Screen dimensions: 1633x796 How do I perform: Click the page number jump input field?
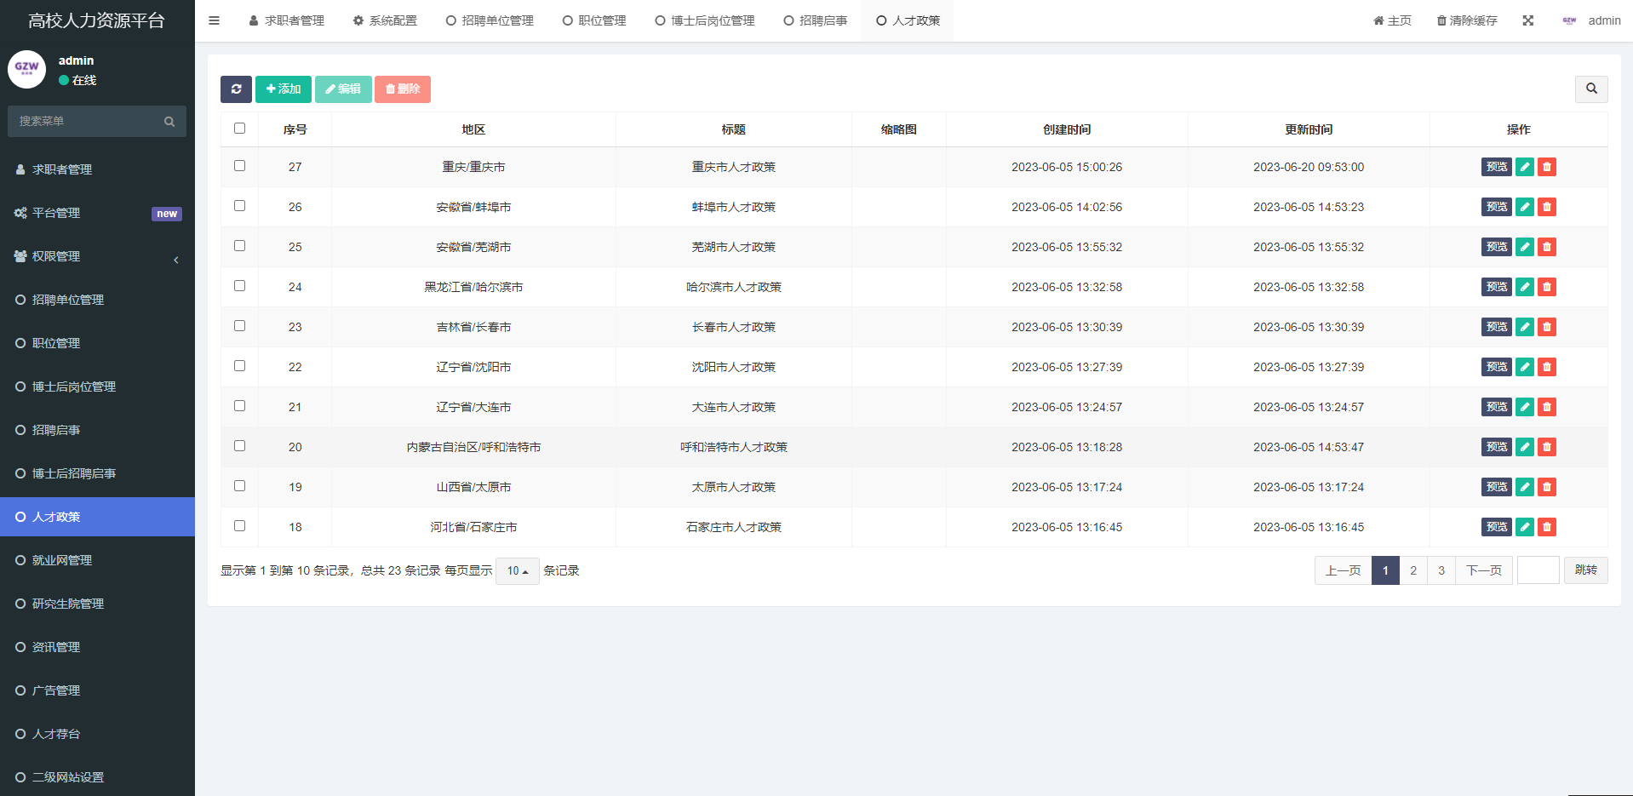click(1537, 570)
